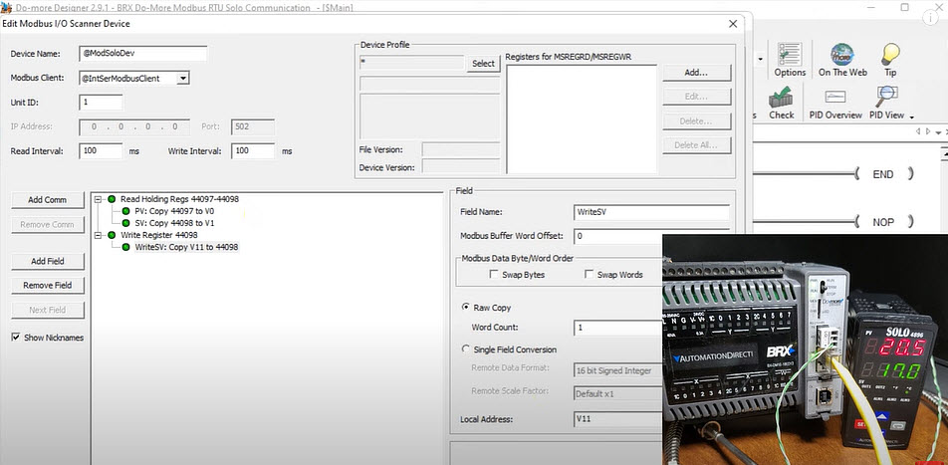Select WriteSV: Copy V11 to 44098 item

coord(186,247)
